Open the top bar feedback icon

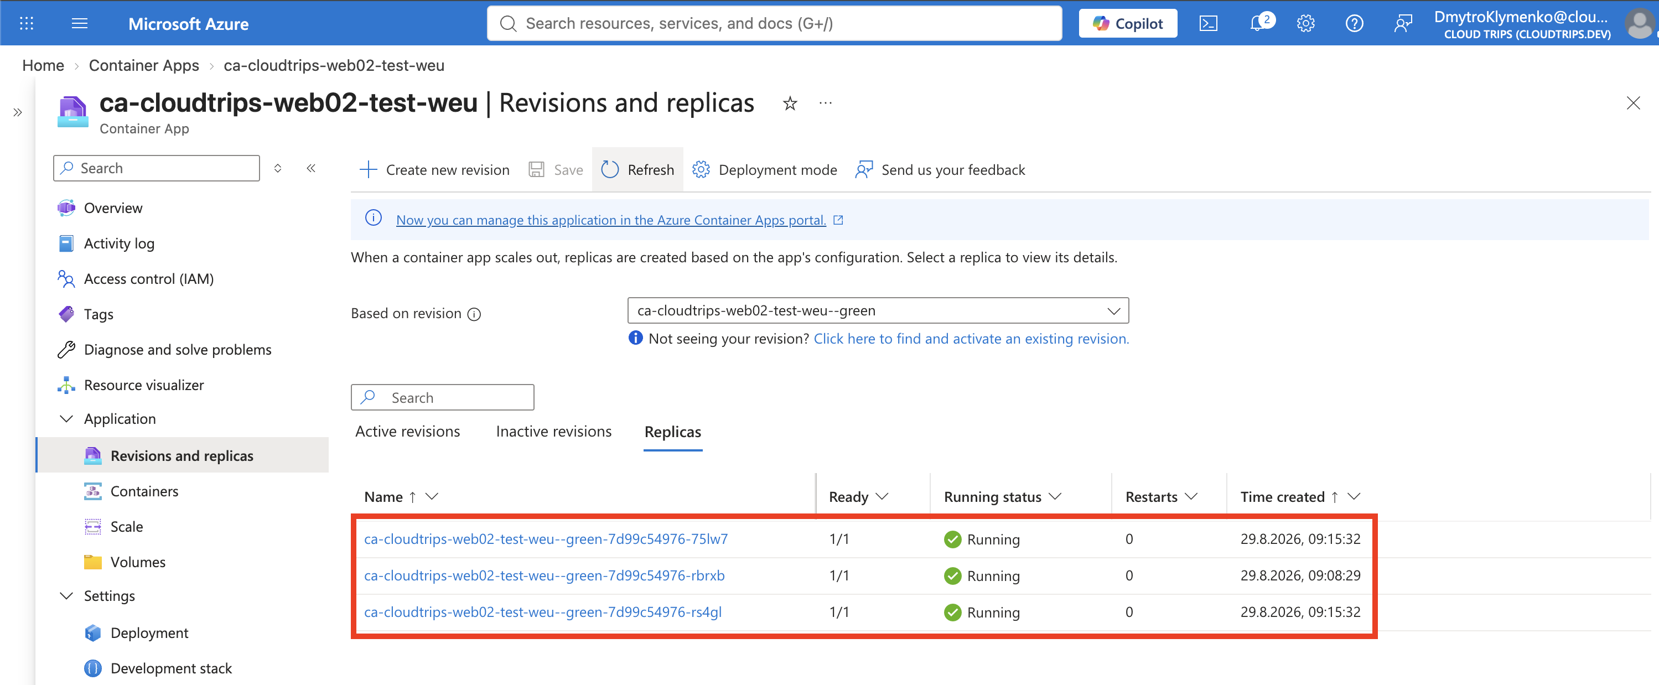(1403, 24)
